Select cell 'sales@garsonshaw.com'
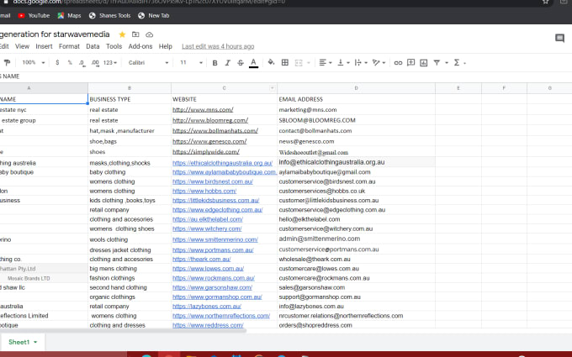The image size is (572, 357). [356, 287]
